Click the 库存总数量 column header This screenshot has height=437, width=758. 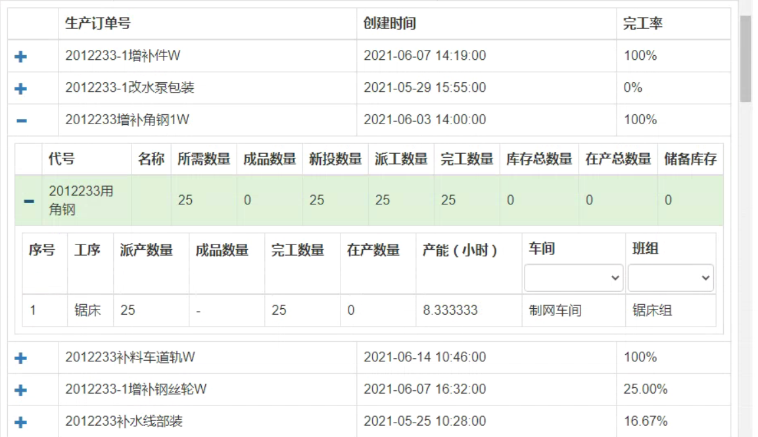pos(539,159)
